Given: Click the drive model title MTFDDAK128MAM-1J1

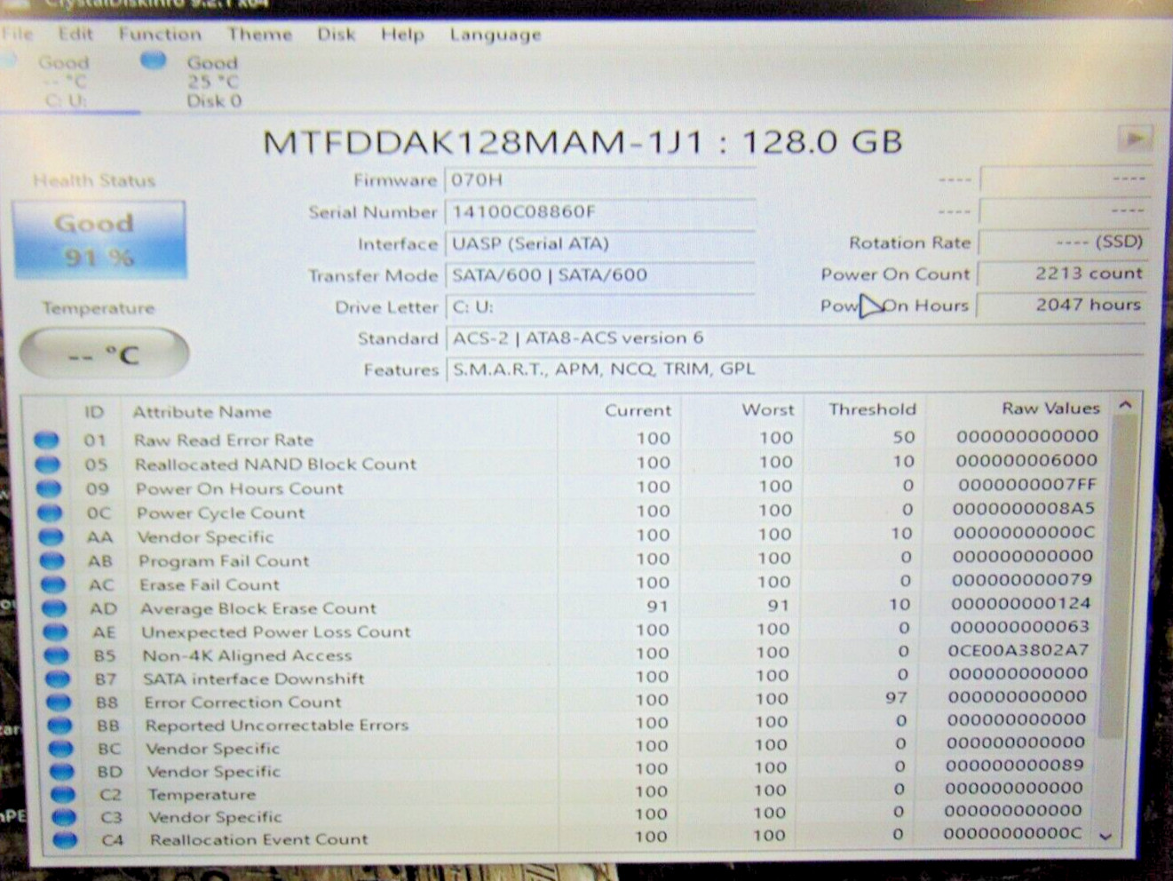Looking at the screenshot, I should 483,142.
